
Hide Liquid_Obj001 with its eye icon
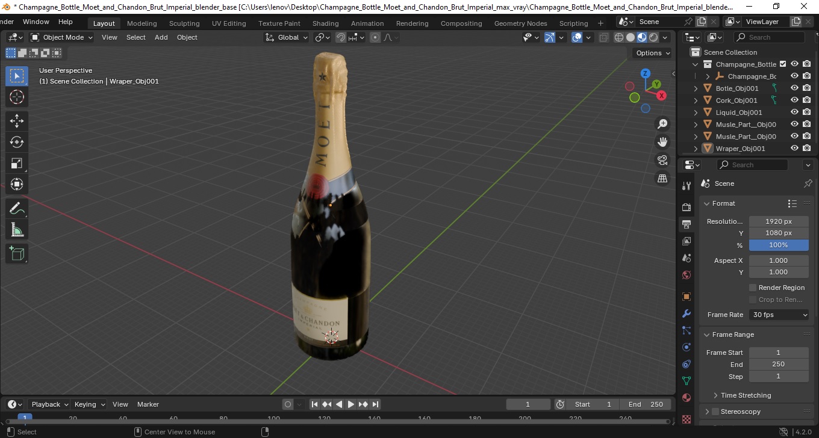pyautogui.click(x=794, y=112)
